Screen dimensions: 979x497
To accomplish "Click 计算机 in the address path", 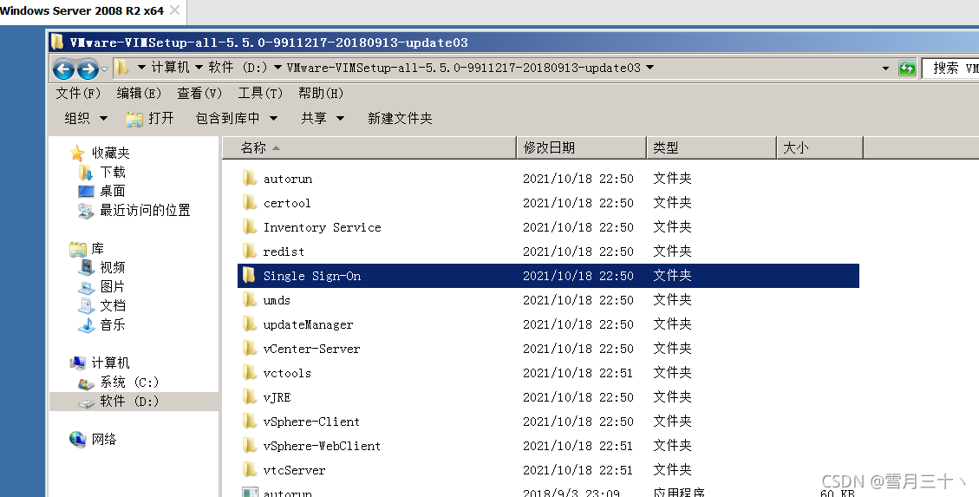I will 170,68.
